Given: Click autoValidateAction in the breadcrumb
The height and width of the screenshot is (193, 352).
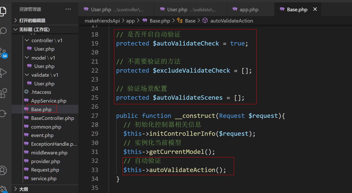Looking at the screenshot, I should point(231,21).
